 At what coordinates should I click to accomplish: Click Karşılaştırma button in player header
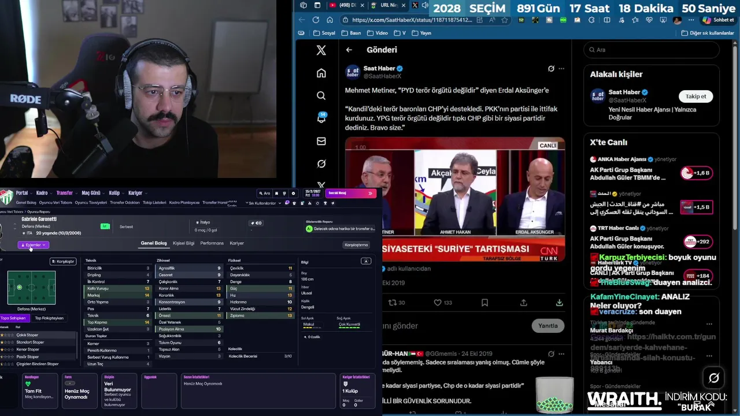356,245
